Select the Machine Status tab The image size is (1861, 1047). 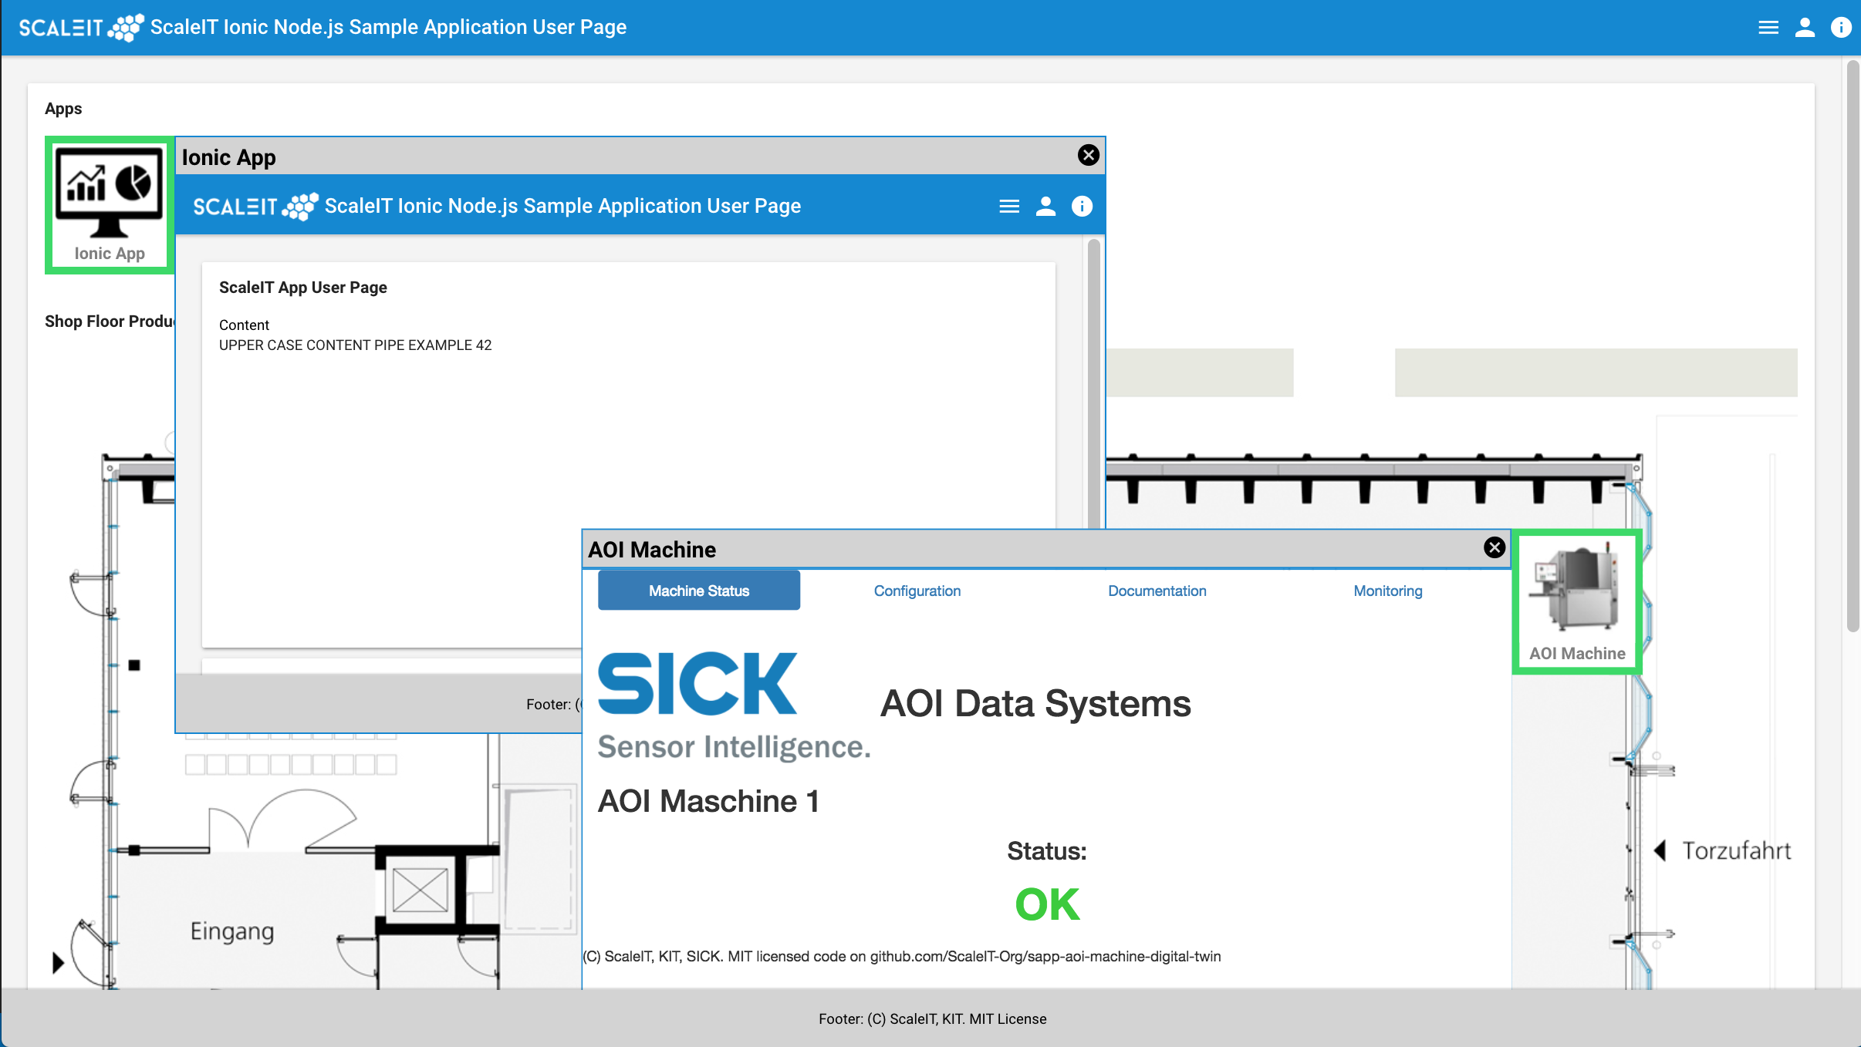[x=699, y=591]
